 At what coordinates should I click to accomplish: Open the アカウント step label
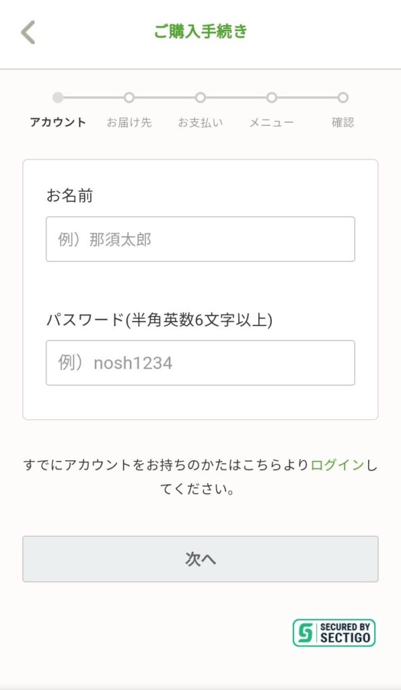tap(58, 123)
